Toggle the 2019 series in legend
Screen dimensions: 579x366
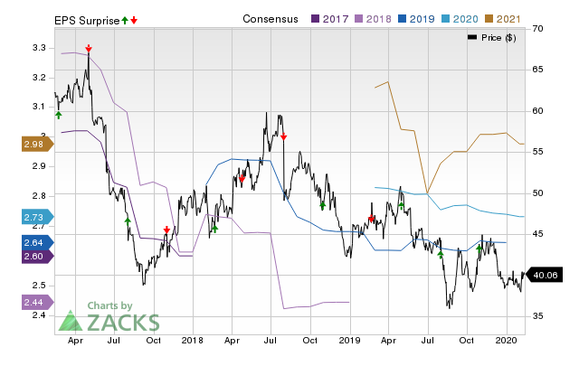click(414, 19)
